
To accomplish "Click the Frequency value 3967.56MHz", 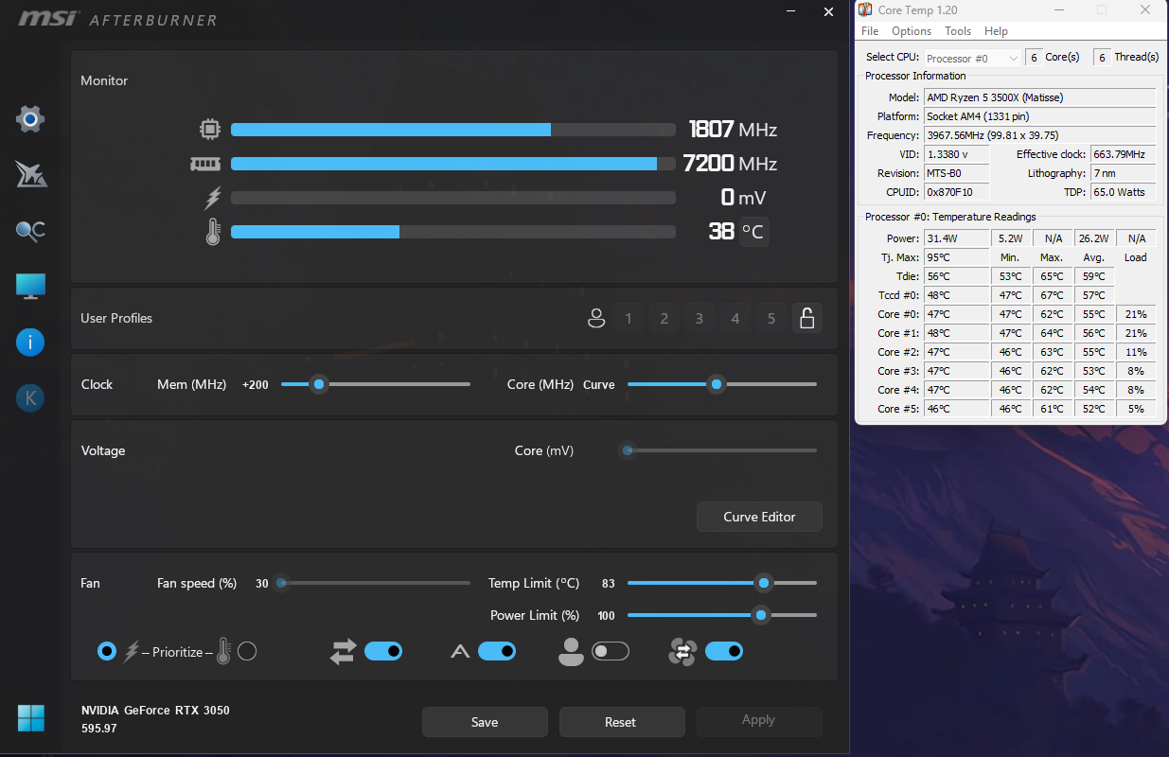I will click(1039, 135).
